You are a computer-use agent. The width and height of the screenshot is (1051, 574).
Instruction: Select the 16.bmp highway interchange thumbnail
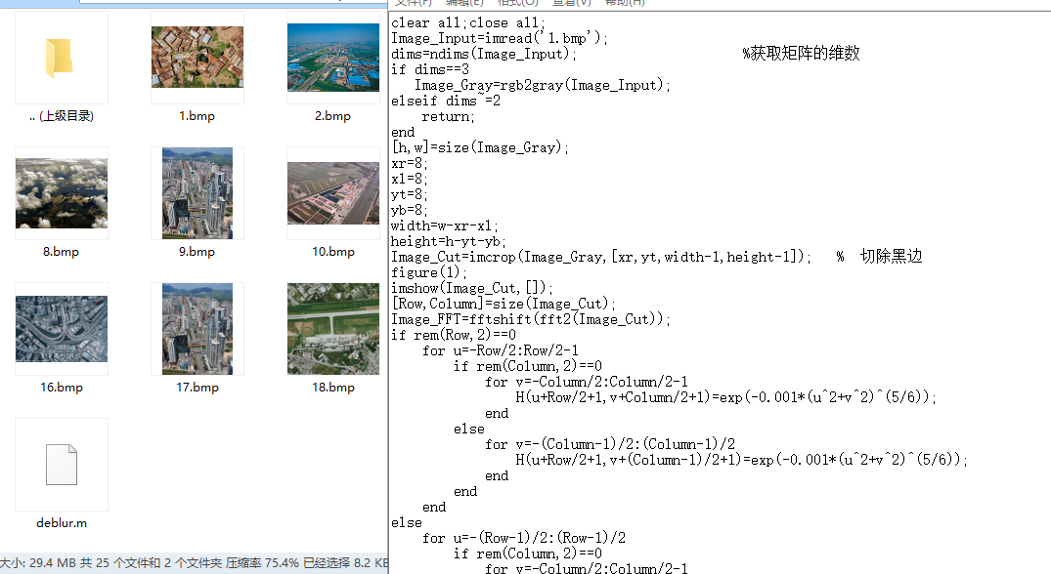click(62, 329)
